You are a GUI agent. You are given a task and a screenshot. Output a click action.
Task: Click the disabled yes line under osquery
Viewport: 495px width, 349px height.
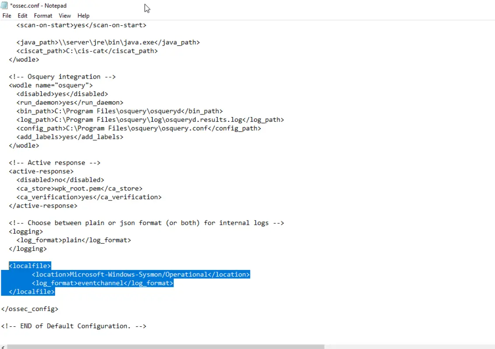pos(62,94)
